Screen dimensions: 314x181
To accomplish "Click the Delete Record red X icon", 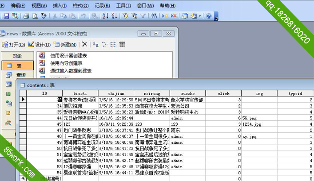I will 174,16.
